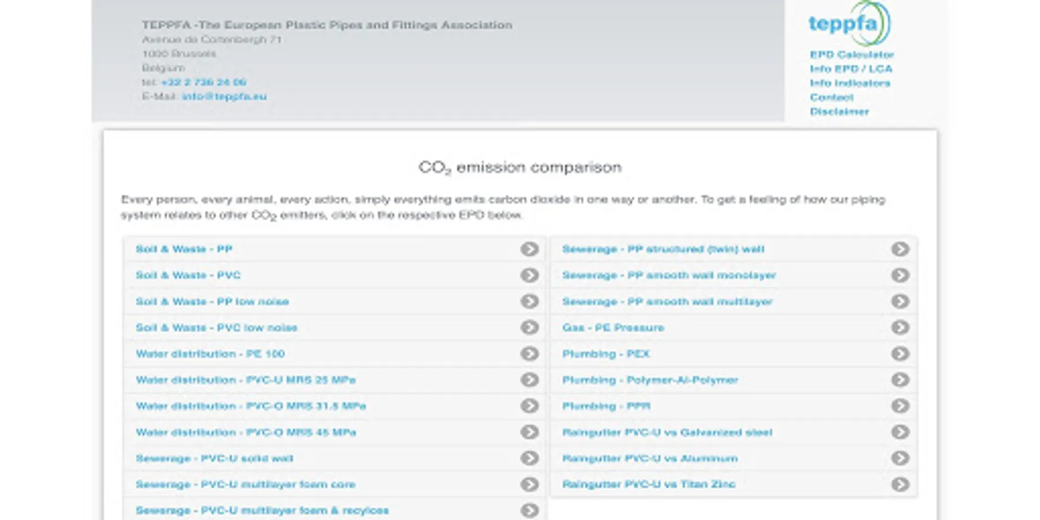Click the +32 telephone number link
The image size is (1040, 520).
203,82
